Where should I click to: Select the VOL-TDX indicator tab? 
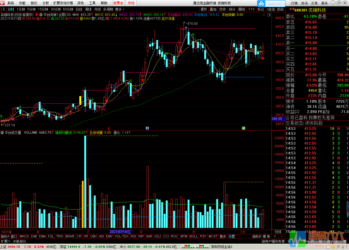[x=122, y=236]
